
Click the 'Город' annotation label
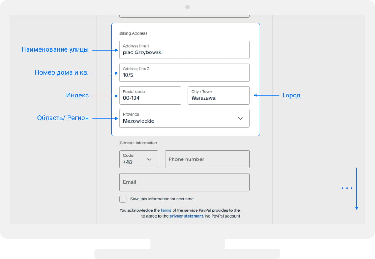pos(291,96)
